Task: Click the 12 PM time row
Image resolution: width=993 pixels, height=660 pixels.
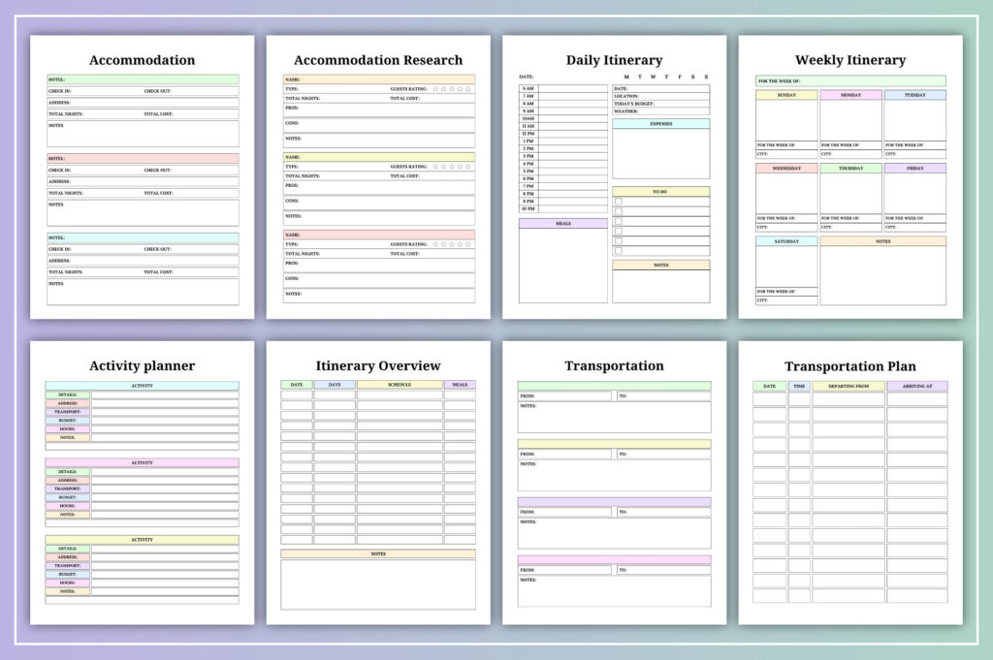Action: point(563,134)
